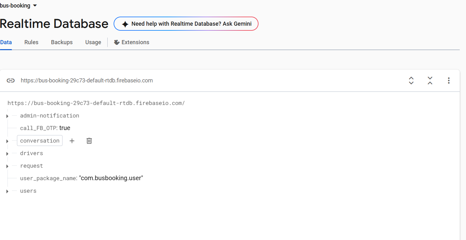
Task: Select the user_package_name key
Action: click(48, 178)
